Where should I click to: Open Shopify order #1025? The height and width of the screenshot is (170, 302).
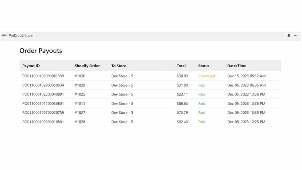click(80, 94)
